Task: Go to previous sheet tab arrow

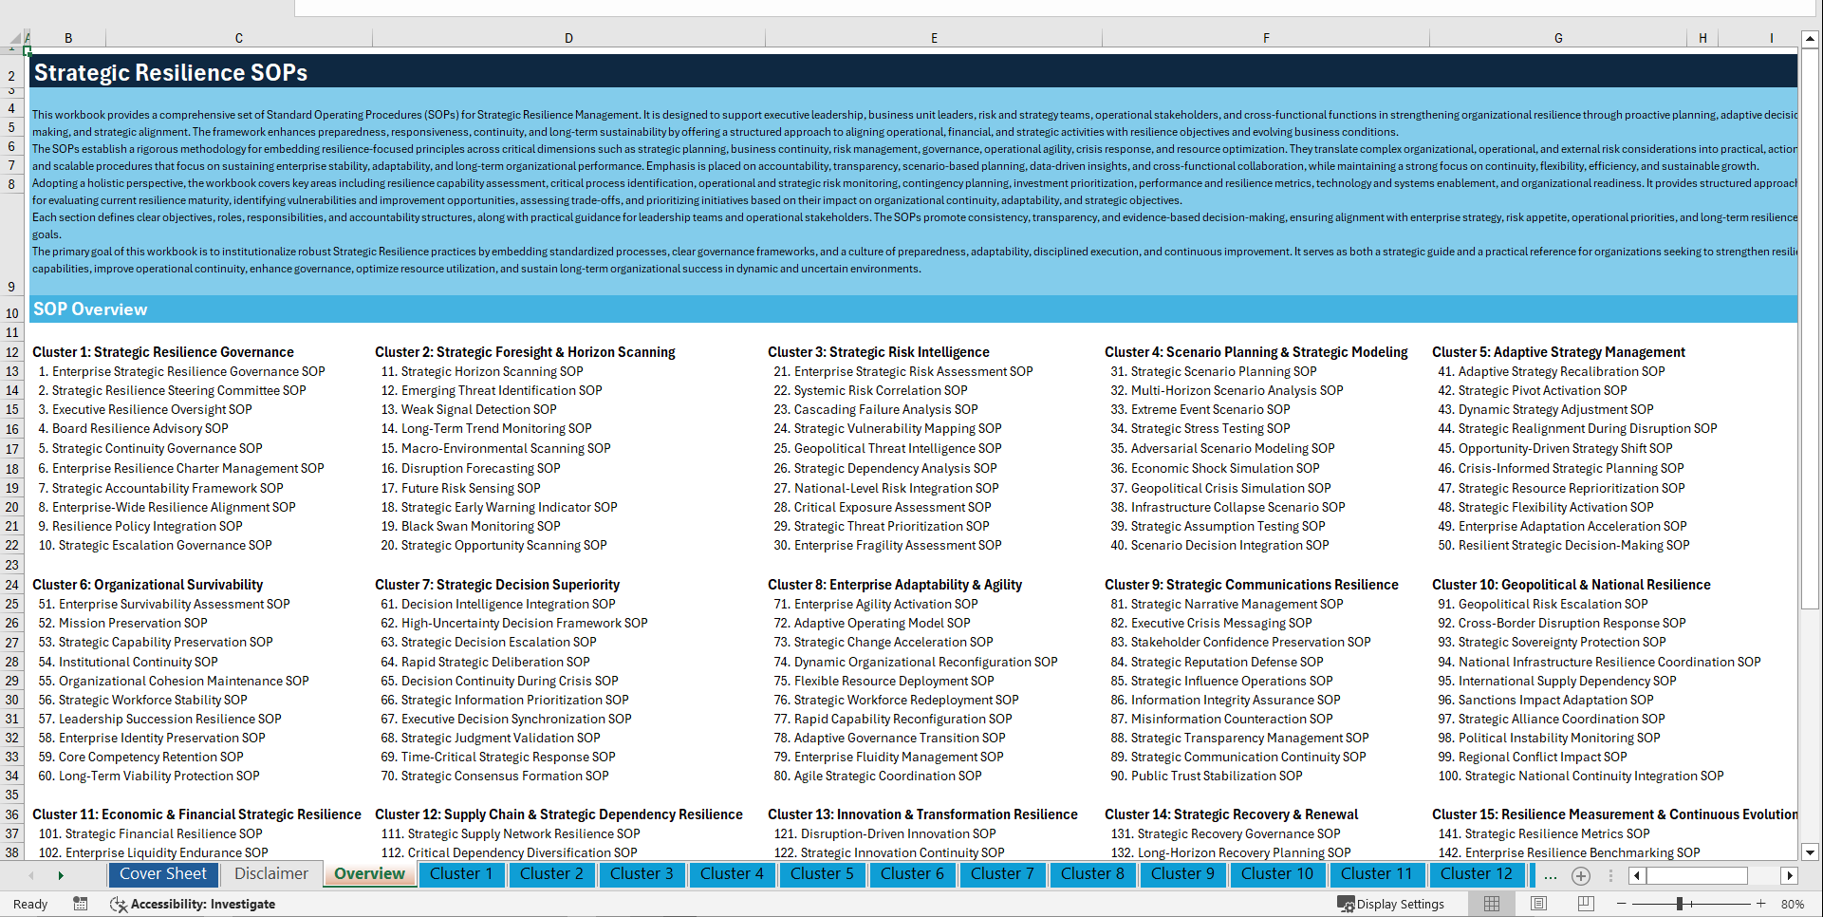Action: coord(31,875)
